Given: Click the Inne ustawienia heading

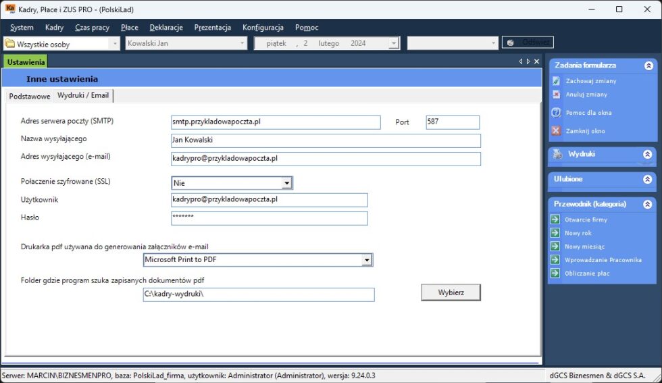Looking at the screenshot, I should click(62, 79).
